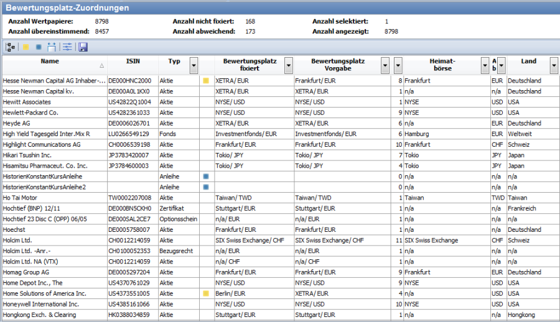
Task: Click yellow marker on Home Solutions of America row
Action: pyautogui.click(x=205, y=293)
